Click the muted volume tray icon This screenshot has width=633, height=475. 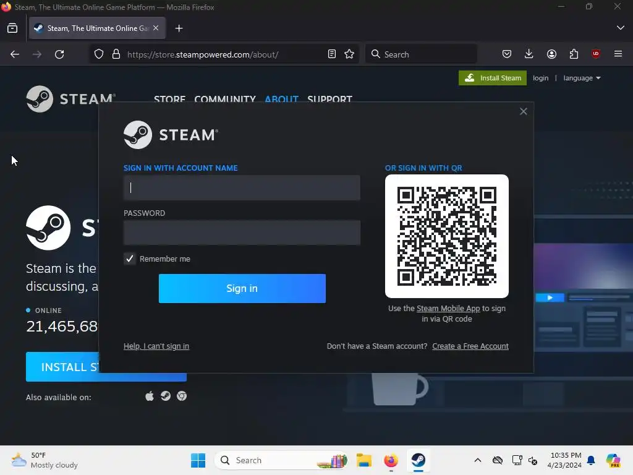(x=533, y=460)
